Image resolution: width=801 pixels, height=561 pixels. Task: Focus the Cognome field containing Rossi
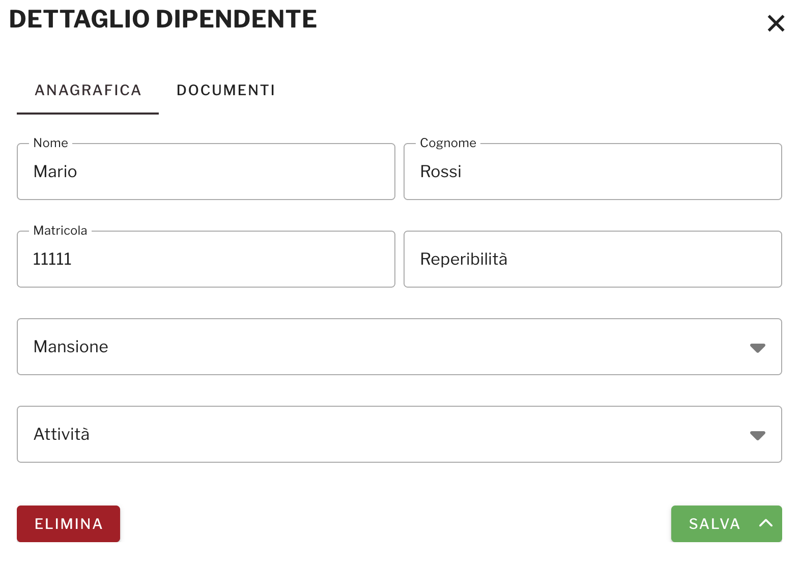593,172
